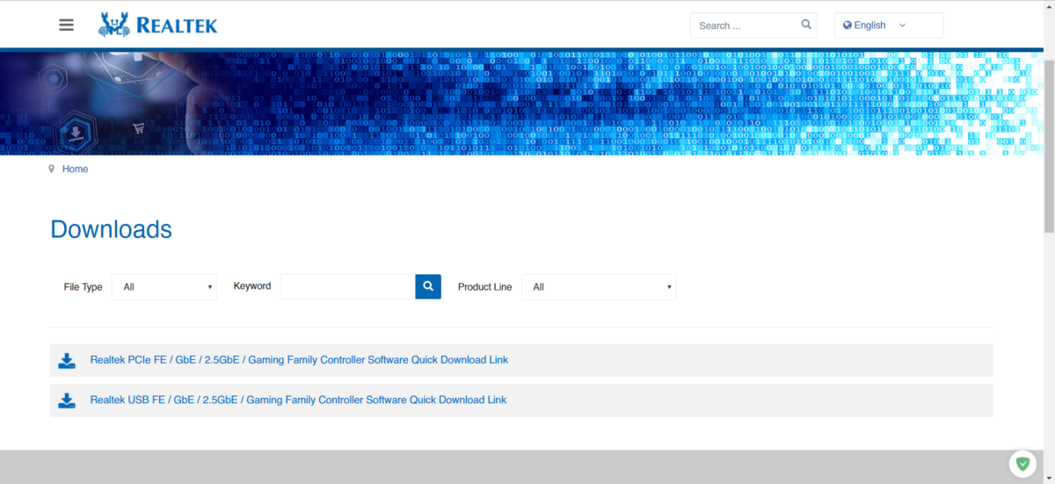Open Realtek PCIe FE / GbE Quick Download Link
Image resolution: width=1055 pixels, height=484 pixels.
299,360
